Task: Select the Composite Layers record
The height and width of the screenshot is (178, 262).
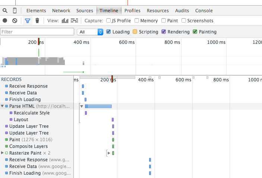Action: coord(28,146)
